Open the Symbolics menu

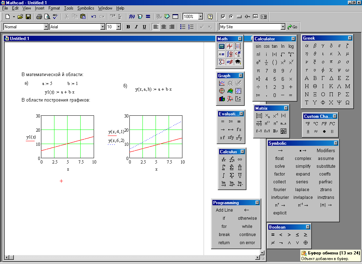(86, 8)
